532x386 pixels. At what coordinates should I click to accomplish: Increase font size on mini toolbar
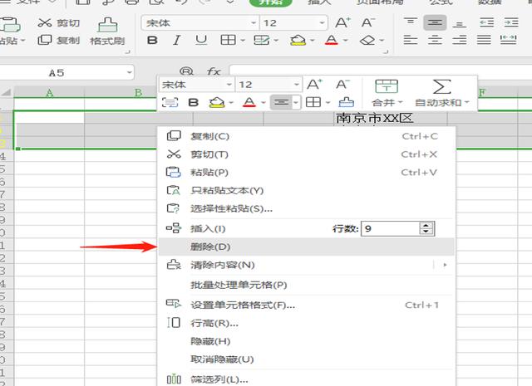[314, 85]
